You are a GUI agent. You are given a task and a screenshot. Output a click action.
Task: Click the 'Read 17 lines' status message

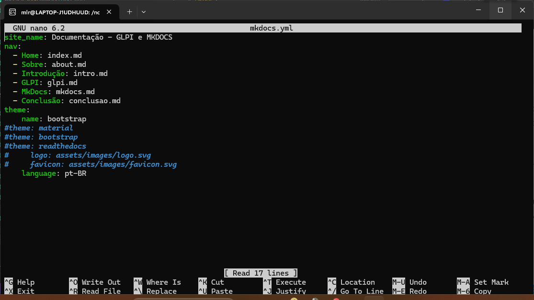point(261,273)
